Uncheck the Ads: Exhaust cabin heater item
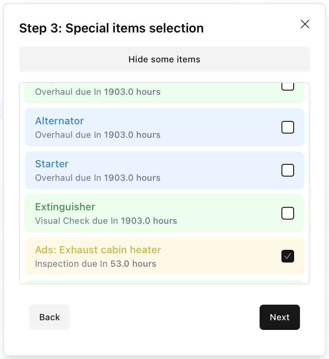 pos(288,256)
